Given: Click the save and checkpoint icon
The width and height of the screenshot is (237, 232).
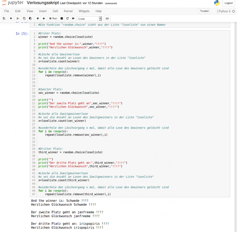Looking at the screenshot, I should 4,19.
